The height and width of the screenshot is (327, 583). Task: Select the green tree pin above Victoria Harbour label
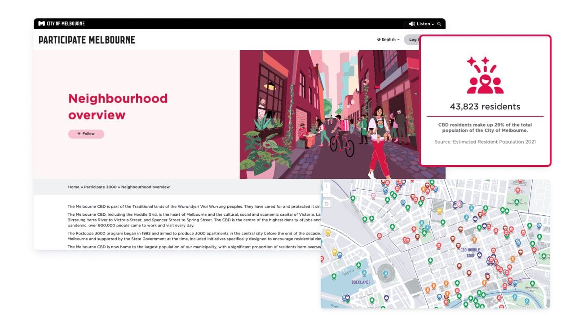(x=358, y=266)
